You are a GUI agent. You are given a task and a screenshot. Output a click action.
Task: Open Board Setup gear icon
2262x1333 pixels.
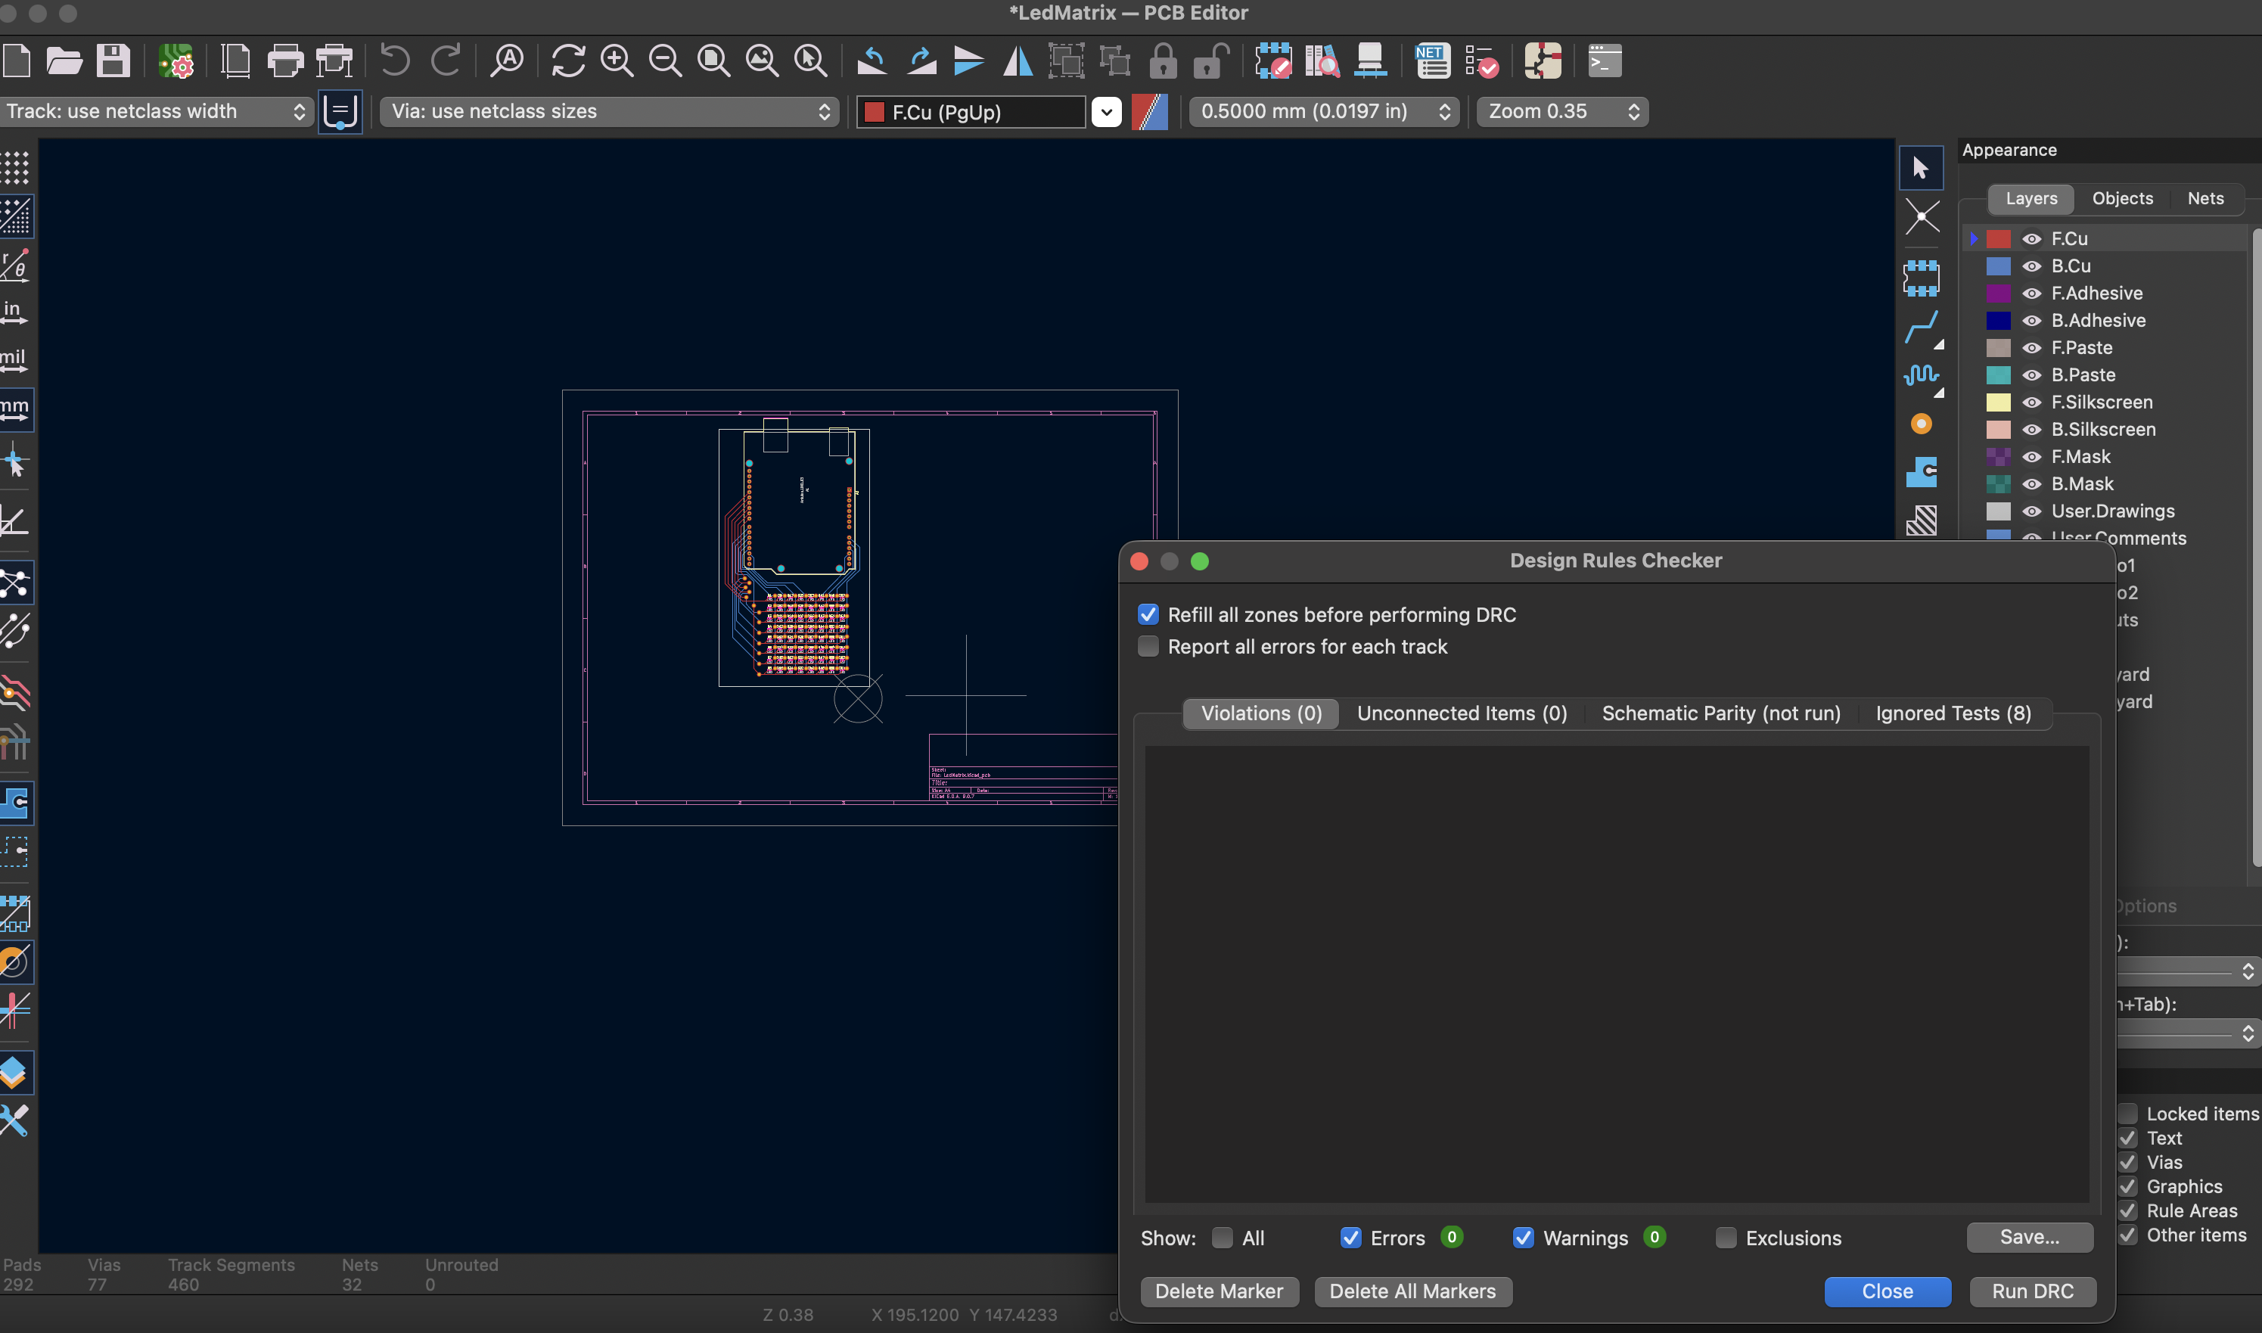tap(176, 61)
